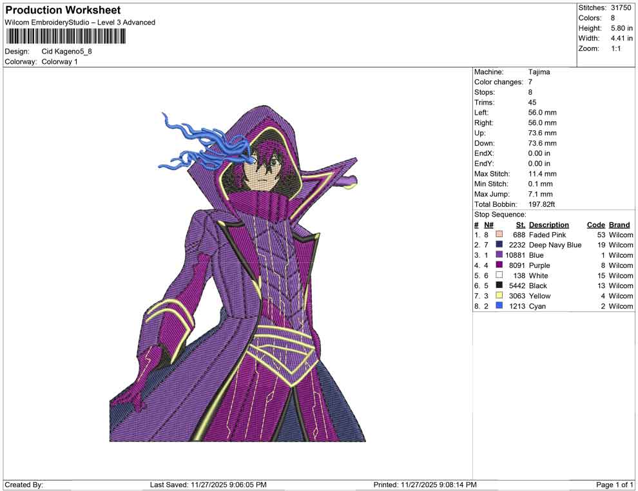Click the Description column header
The image size is (638, 491).
coord(549,224)
